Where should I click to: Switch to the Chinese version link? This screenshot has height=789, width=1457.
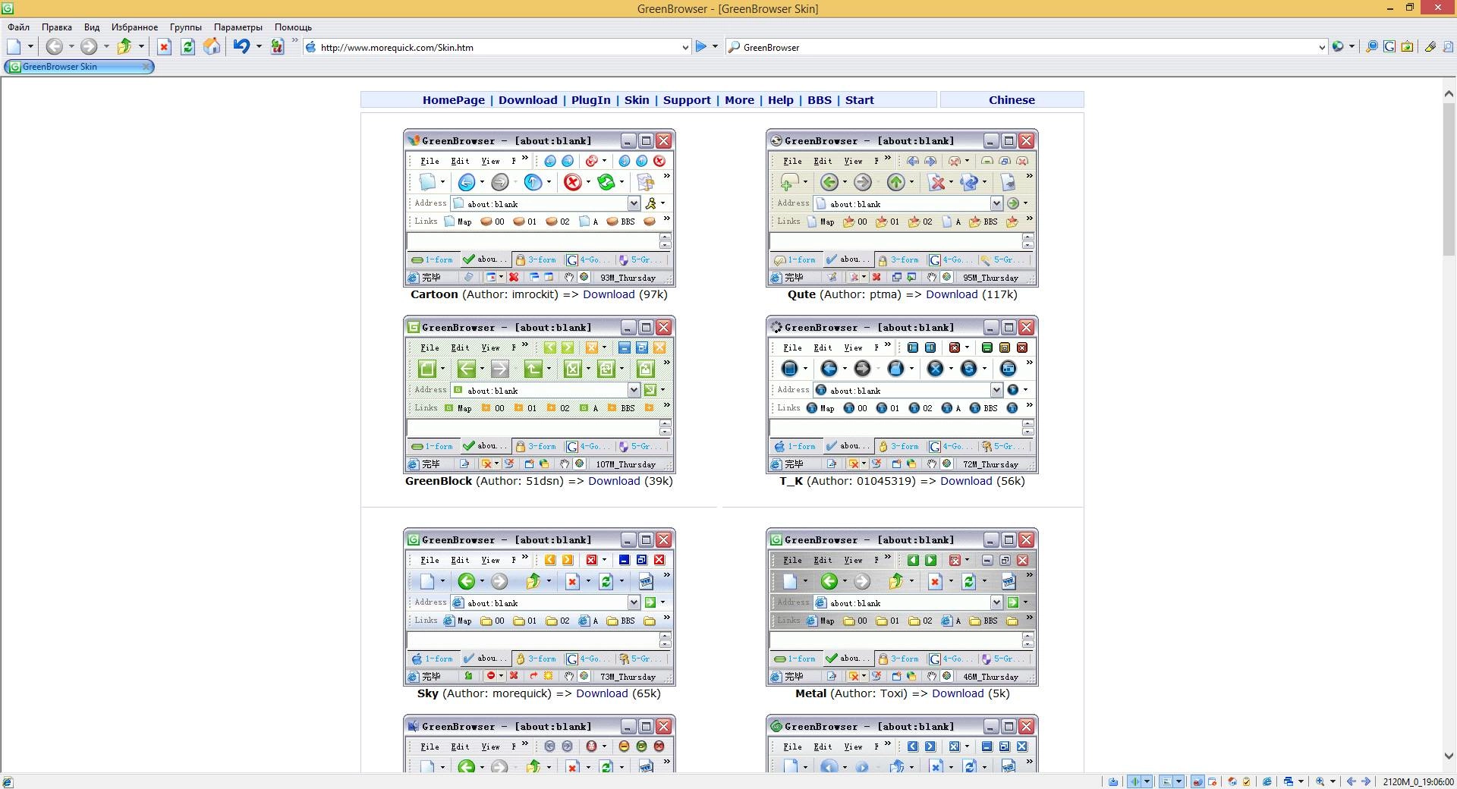1012,100
